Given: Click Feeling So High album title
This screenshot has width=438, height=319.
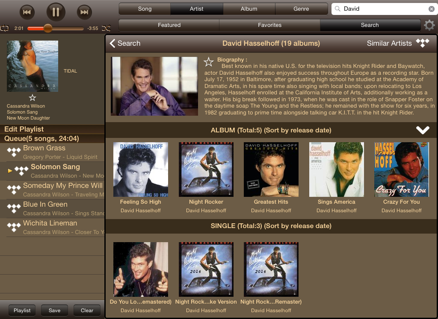Looking at the screenshot, I should pyautogui.click(x=140, y=202).
